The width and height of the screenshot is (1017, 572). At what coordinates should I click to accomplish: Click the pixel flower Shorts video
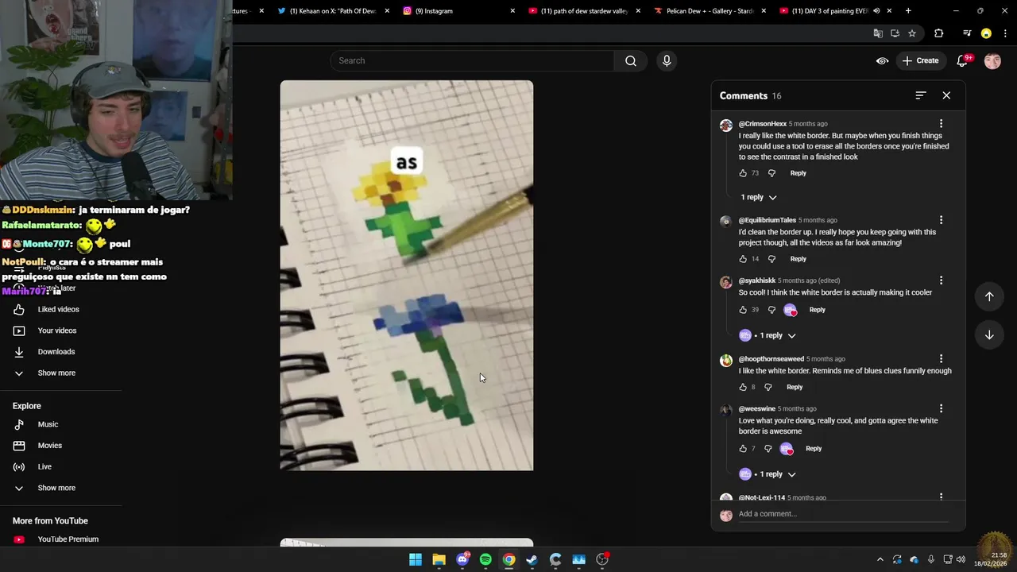pyautogui.click(x=407, y=275)
